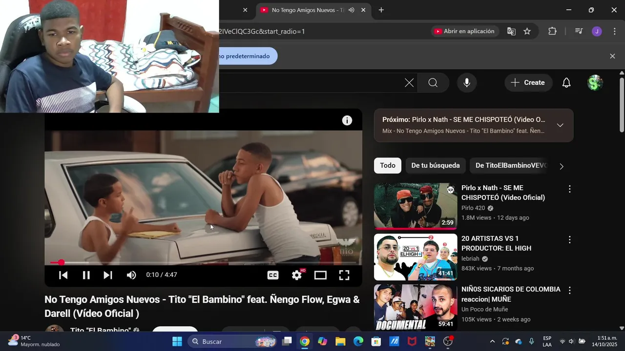Open File Explorer from the taskbar
The image size is (625, 351).
(x=340, y=341)
